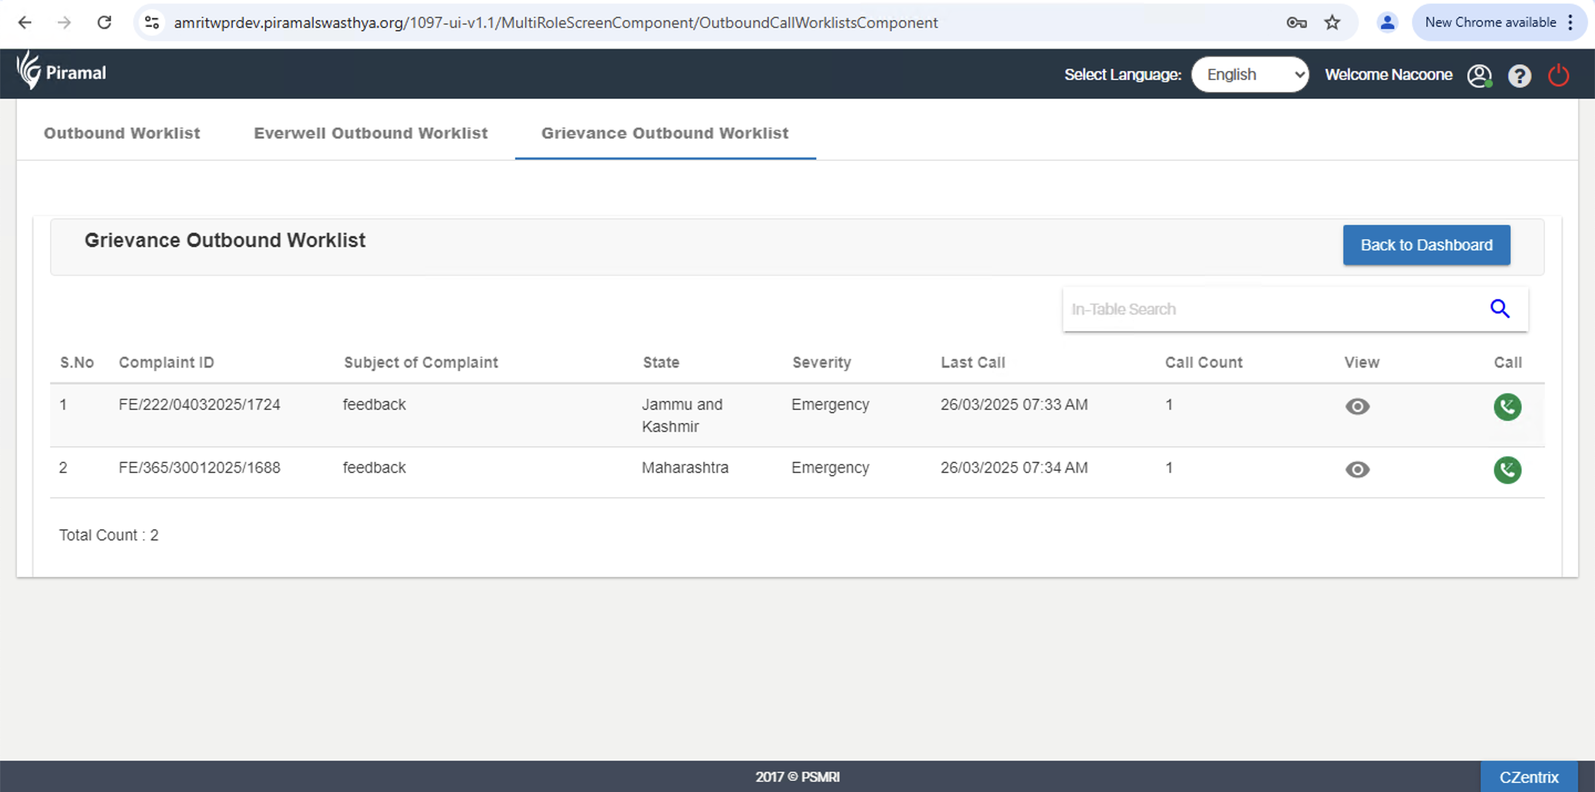
Task: Reload the page with refresh icon
Action: [104, 23]
